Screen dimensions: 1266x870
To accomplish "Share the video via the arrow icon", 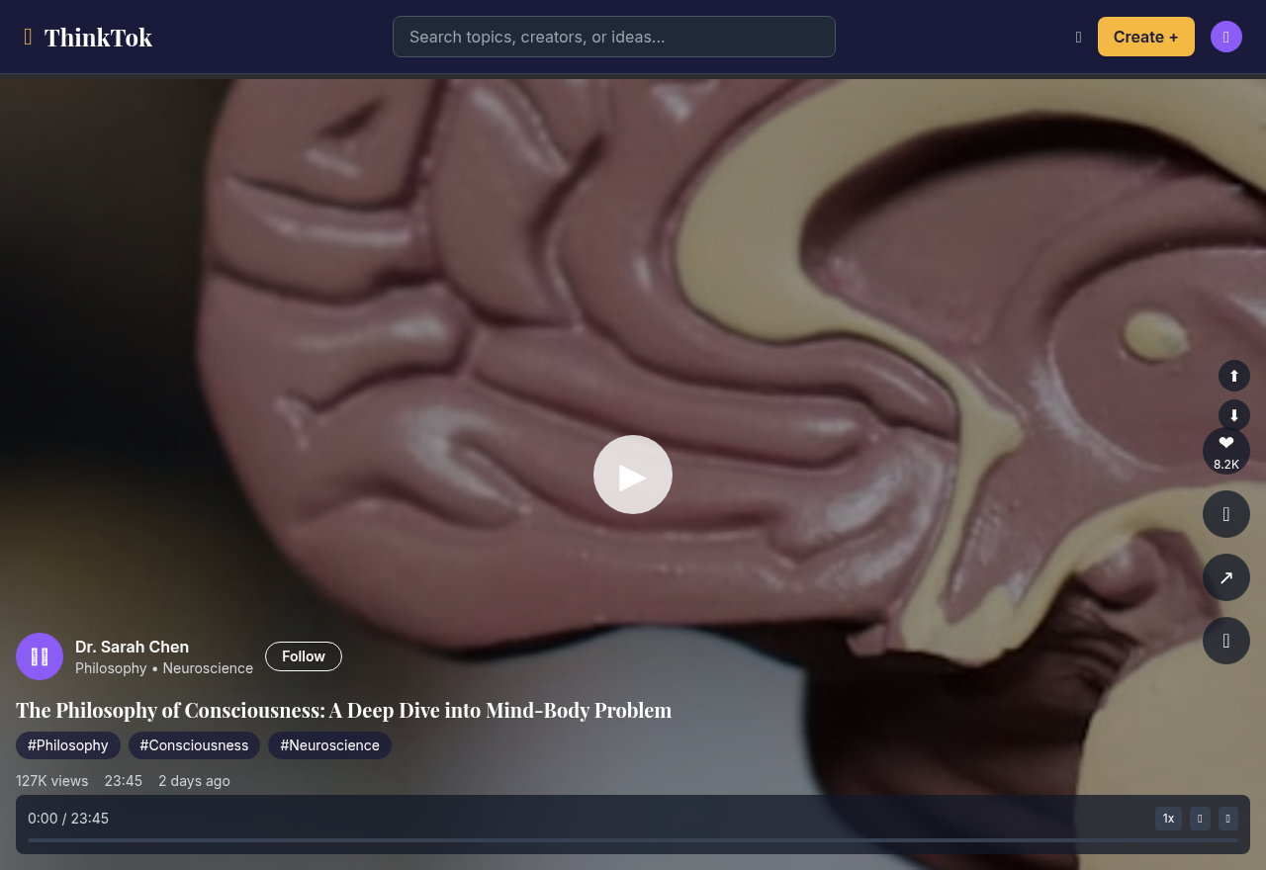I will coord(1225,577).
